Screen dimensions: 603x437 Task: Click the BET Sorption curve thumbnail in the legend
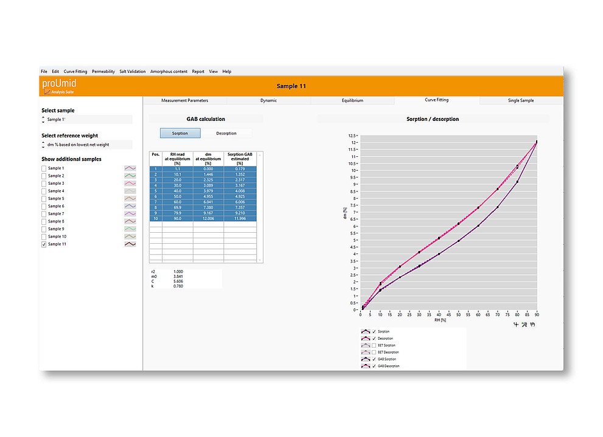(x=366, y=345)
